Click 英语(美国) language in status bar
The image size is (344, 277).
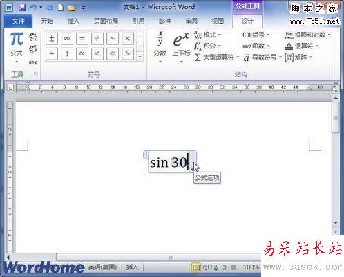(102, 267)
